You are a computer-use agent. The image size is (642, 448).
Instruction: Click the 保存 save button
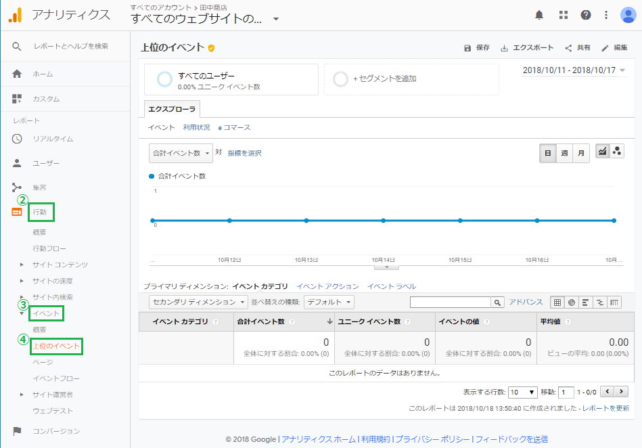(x=476, y=48)
